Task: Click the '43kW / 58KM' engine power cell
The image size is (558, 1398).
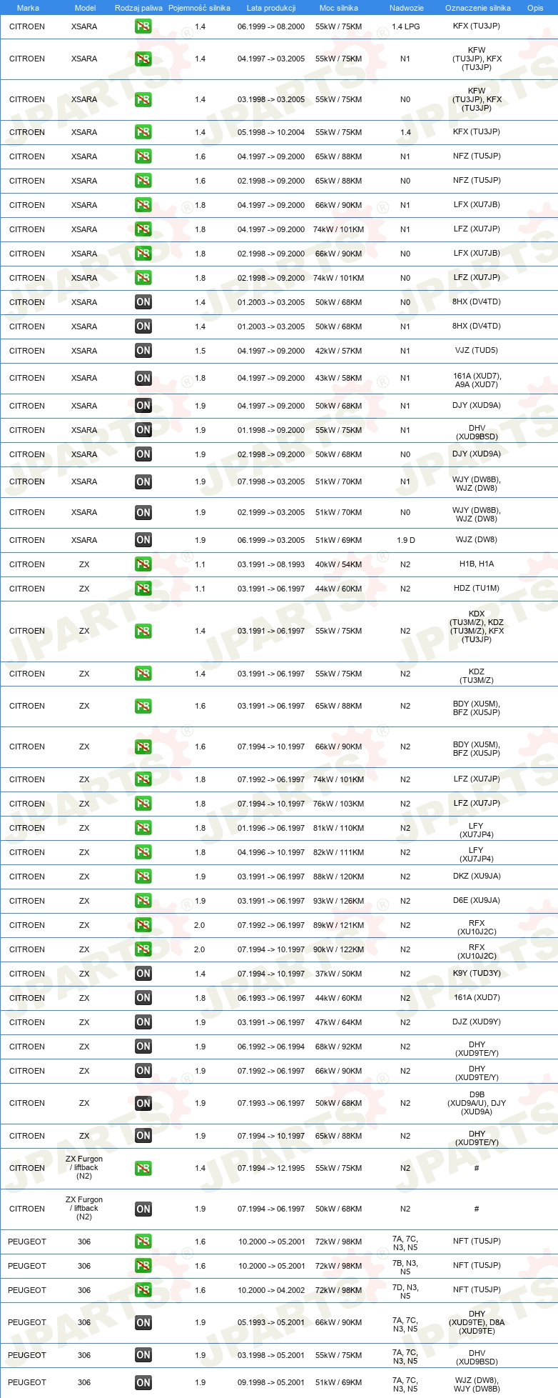Action: [339, 379]
